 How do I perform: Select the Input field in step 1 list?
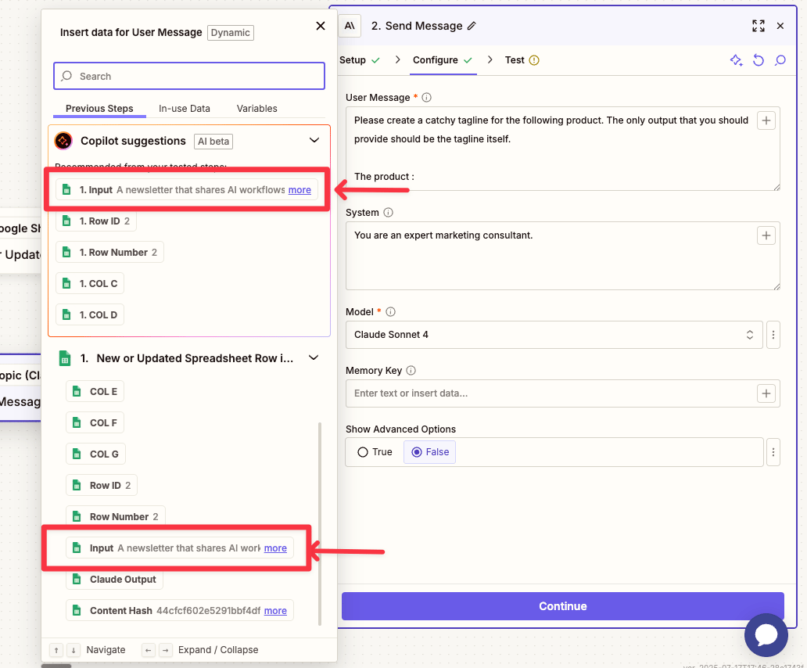pyautogui.click(x=180, y=548)
